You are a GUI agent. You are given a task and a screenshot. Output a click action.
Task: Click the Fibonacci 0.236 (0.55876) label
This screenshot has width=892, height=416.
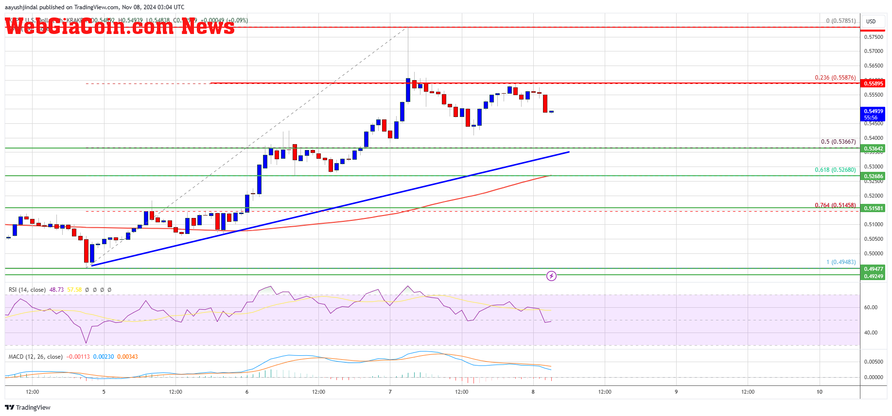835,78
